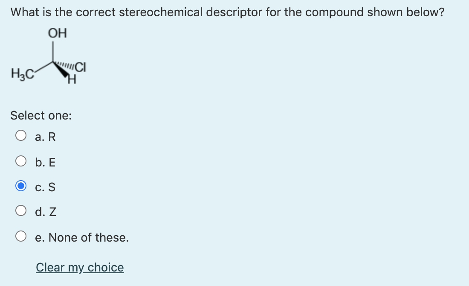Image resolution: width=469 pixels, height=286 pixels.
Task: Click the answer label c. S
Action: click(45, 187)
